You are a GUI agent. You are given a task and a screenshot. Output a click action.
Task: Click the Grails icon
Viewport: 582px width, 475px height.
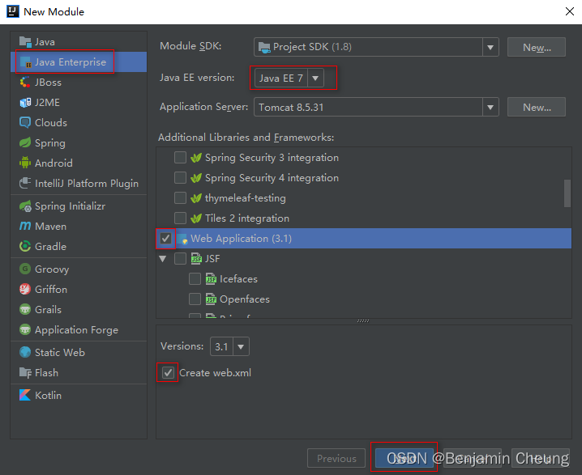tap(25, 309)
